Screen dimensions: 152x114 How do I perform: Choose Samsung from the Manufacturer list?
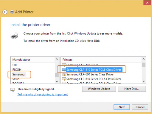pyautogui.click(x=18, y=74)
